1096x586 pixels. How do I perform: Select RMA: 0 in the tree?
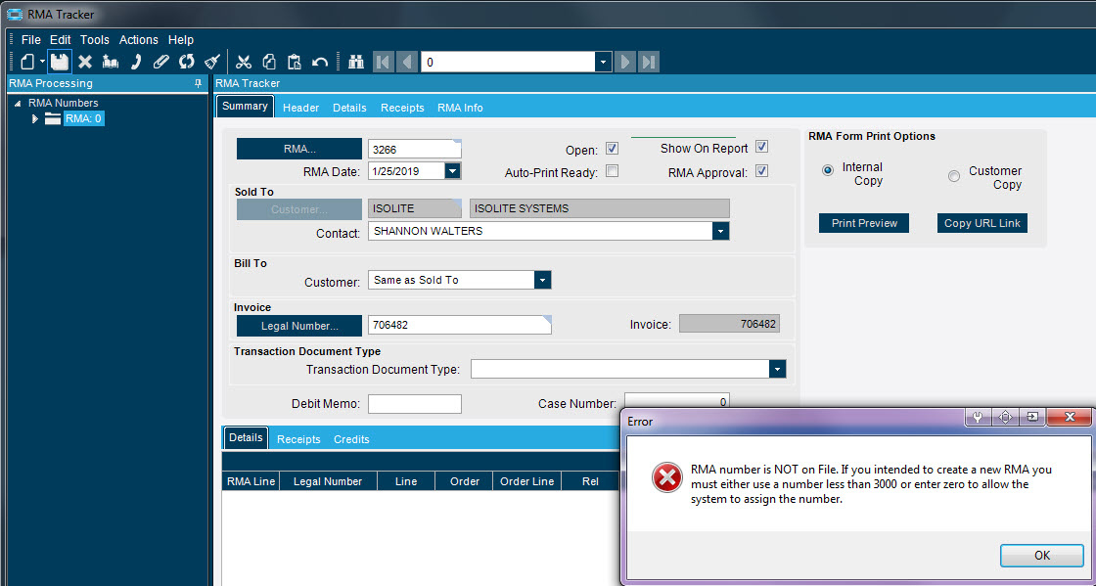pos(83,118)
